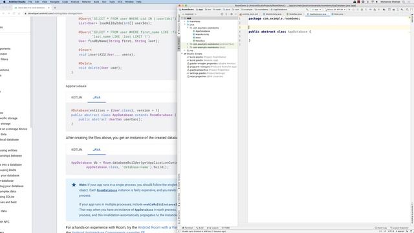Select the AppDatabase.java editor tab
This screenshot has width=414, height=233.
point(318,14)
